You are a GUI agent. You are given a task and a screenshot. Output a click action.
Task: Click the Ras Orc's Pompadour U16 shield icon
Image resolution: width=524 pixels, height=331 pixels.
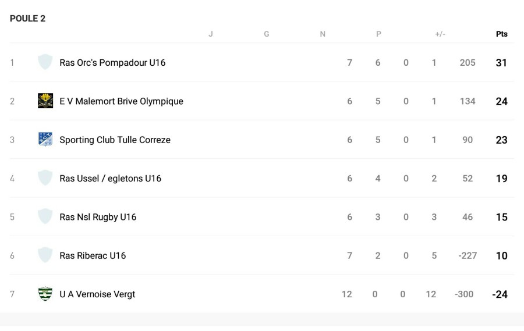45,62
